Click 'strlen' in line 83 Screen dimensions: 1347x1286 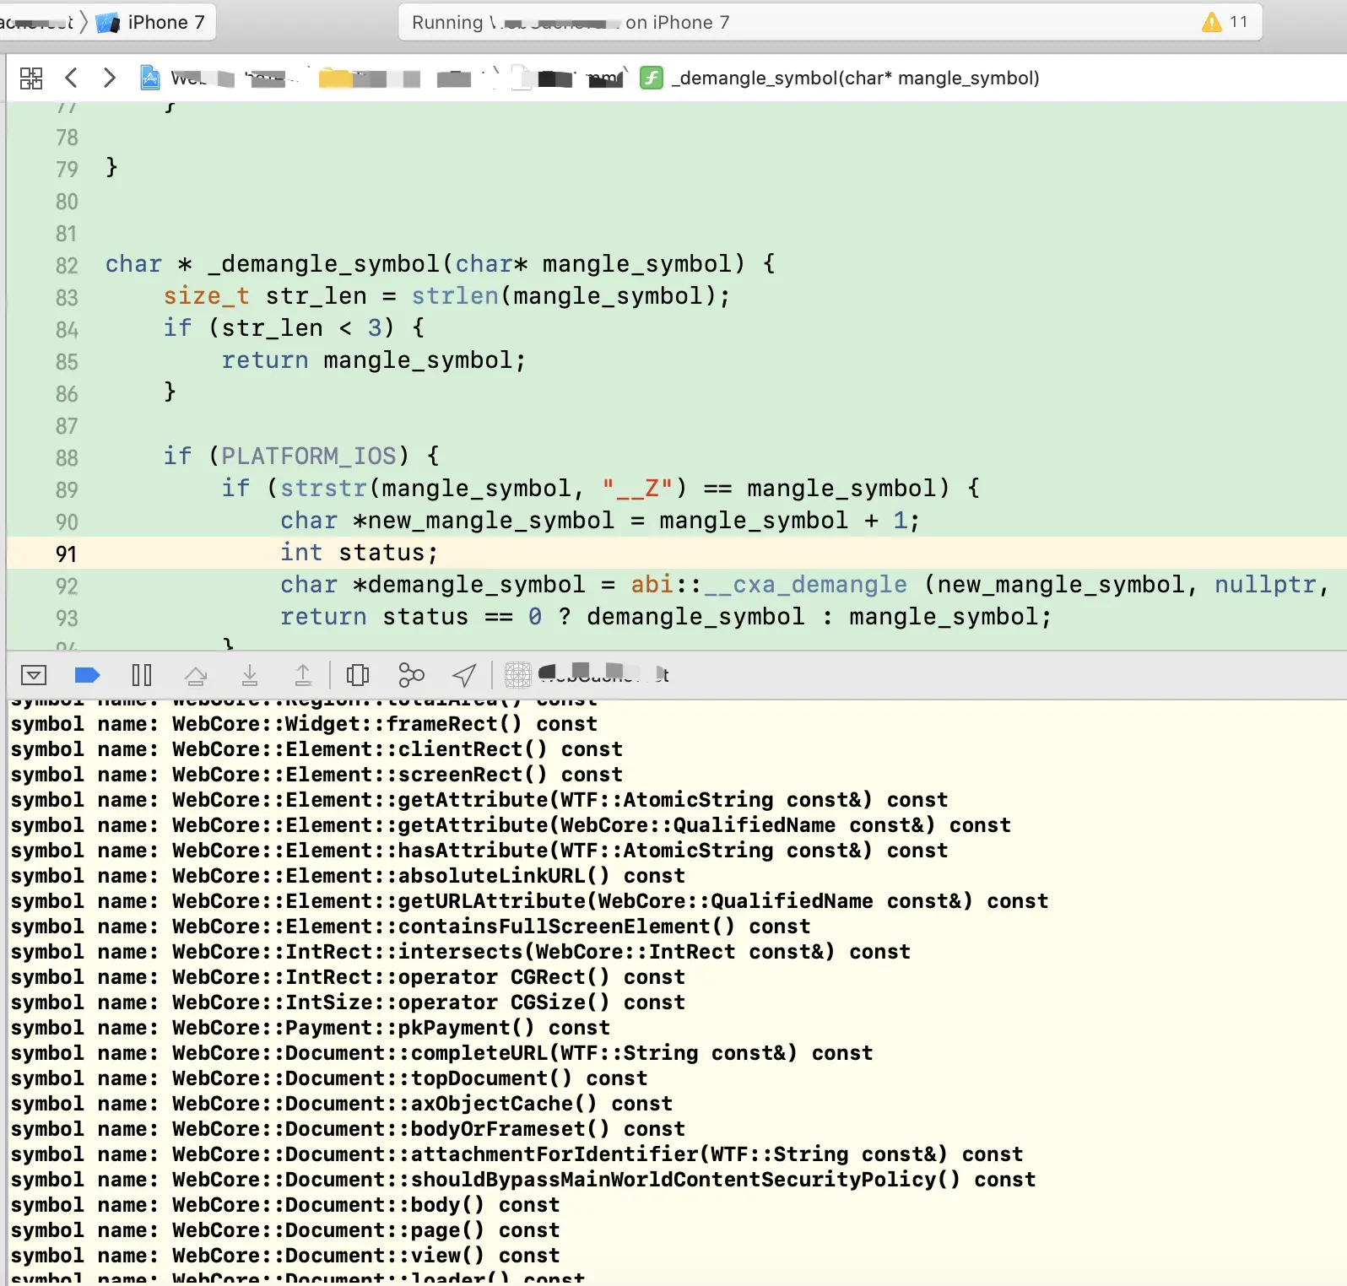455,296
